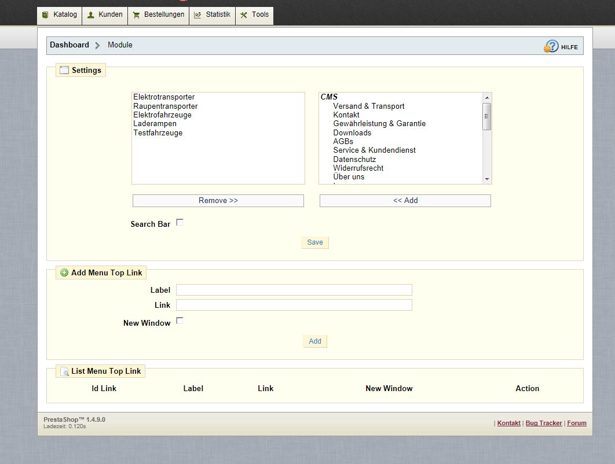
Task: Click the Statistik chart icon
Action: point(197,15)
